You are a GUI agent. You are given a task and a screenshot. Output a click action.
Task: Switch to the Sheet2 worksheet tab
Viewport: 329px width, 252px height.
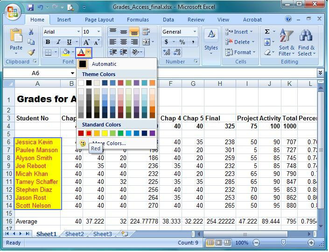click(x=75, y=234)
